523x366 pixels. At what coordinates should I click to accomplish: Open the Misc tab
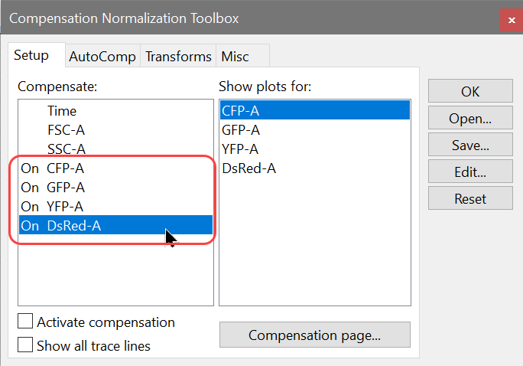tap(235, 57)
